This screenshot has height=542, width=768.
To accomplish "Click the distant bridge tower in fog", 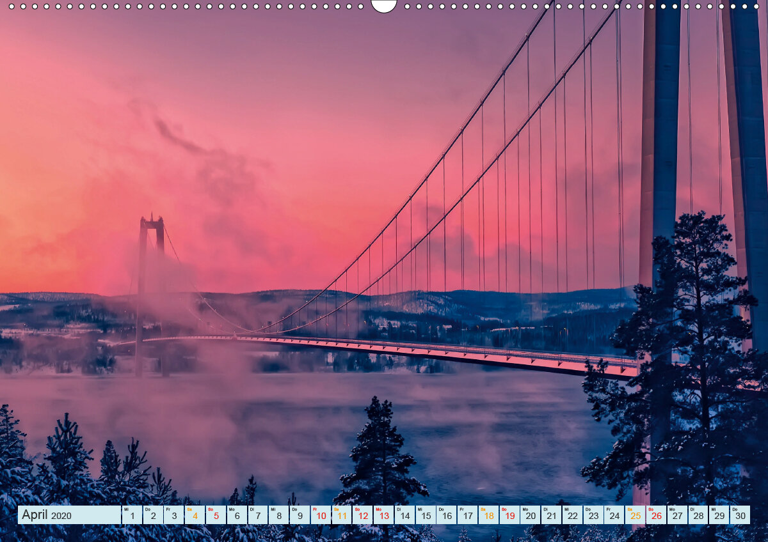I will [x=152, y=294].
